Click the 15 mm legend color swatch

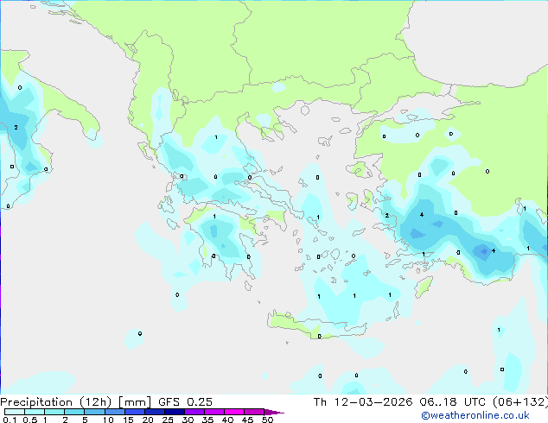tap(134, 412)
